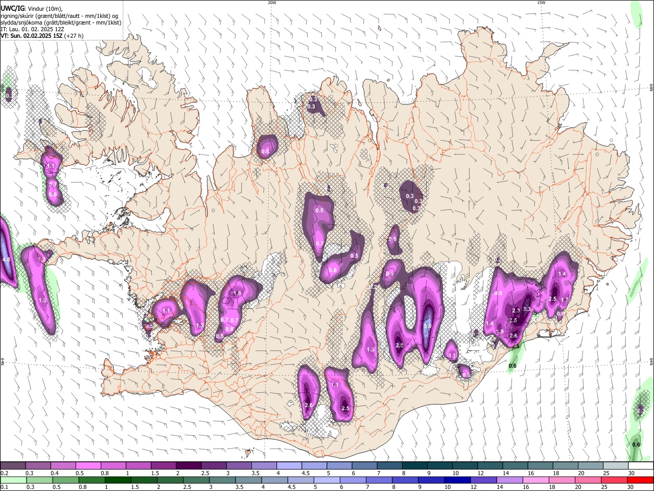This screenshot has height=491, width=654.
Task: Click the 'VT: Sun. 02.02.2025 15Z (+27 h)' line
Action: tap(42, 36)
